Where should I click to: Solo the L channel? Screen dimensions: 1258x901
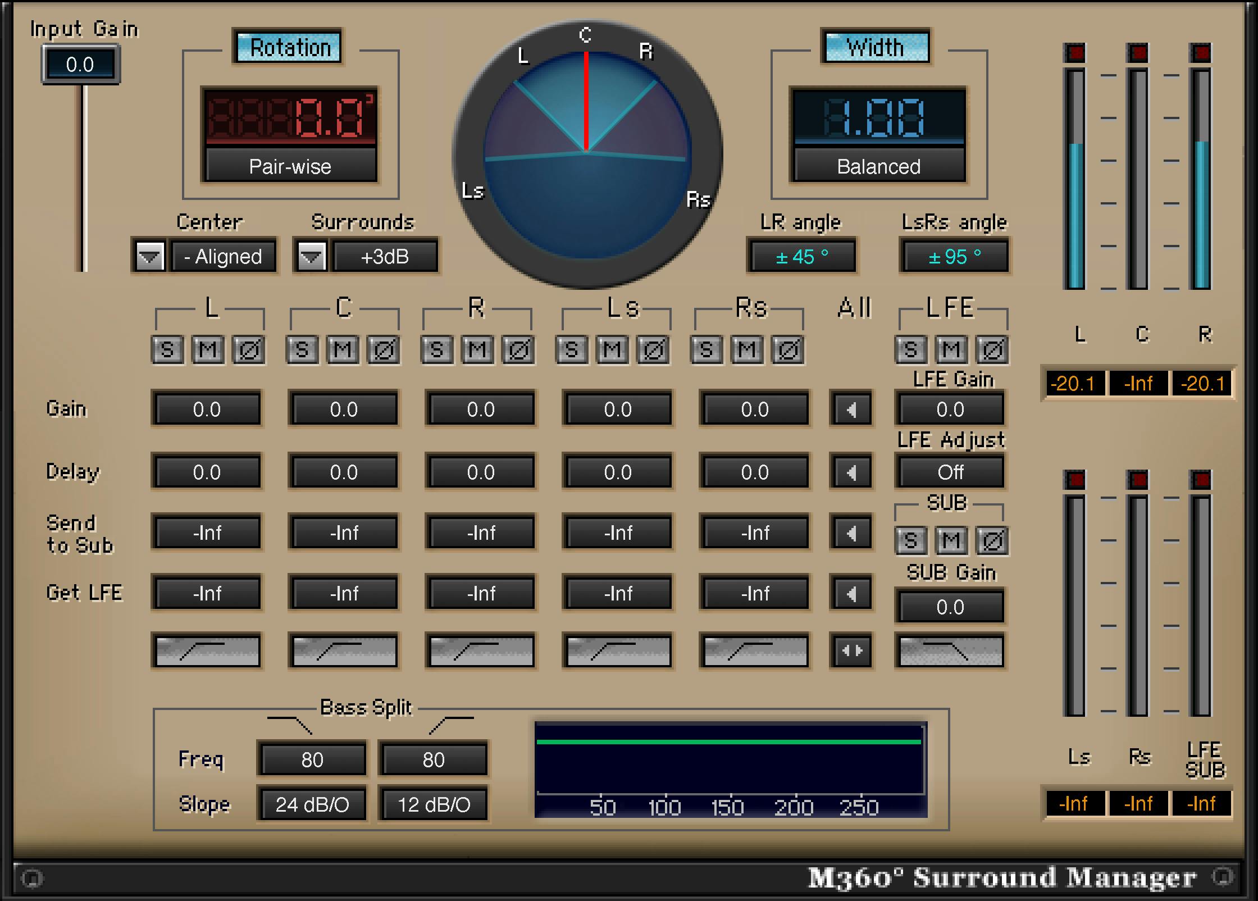pyautogui.click(x=167, y=350)
